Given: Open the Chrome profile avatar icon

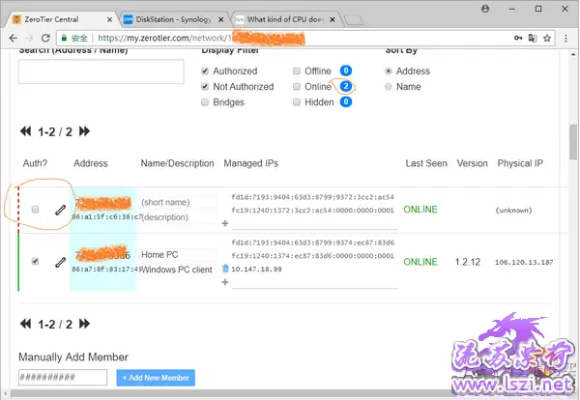Looking at the screenshot, I should click(x=485, y=9).
